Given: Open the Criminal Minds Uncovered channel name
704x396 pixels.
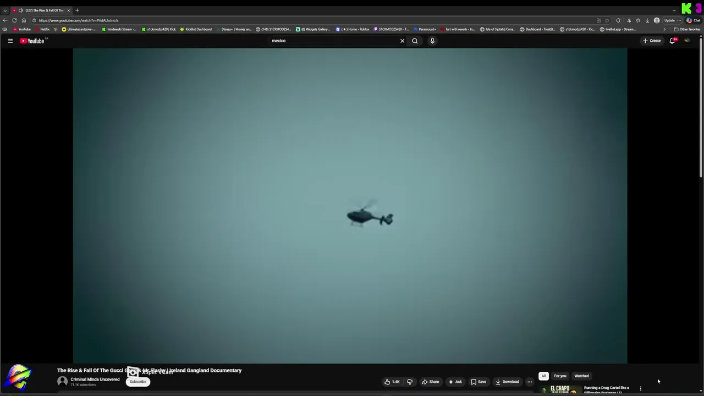Looking at the screenshot, I should [95, 380].
